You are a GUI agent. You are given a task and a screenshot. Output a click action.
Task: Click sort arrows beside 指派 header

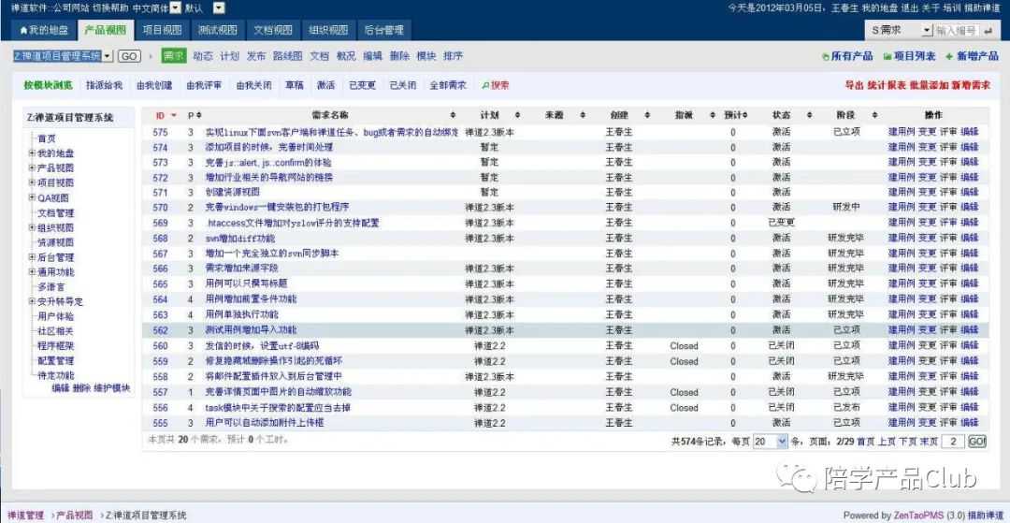pos(713,115)
